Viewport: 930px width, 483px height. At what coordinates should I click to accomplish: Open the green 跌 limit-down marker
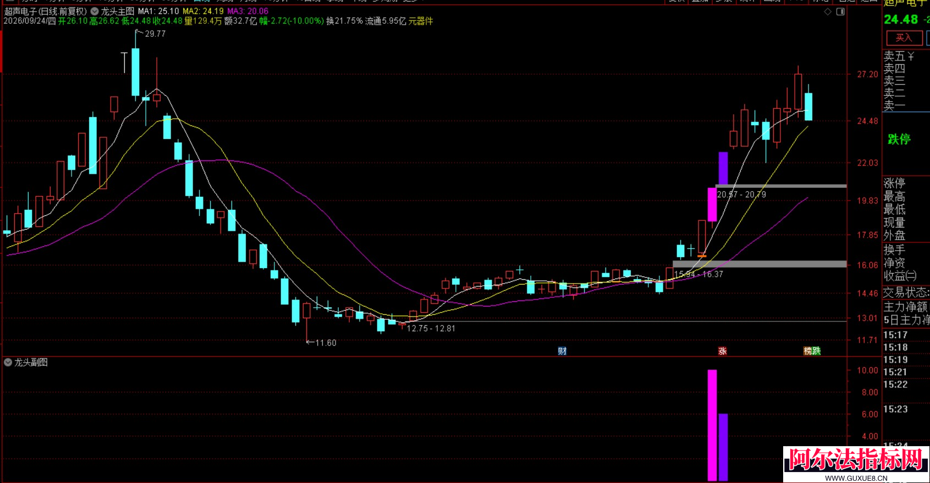(x=817, y=351)
